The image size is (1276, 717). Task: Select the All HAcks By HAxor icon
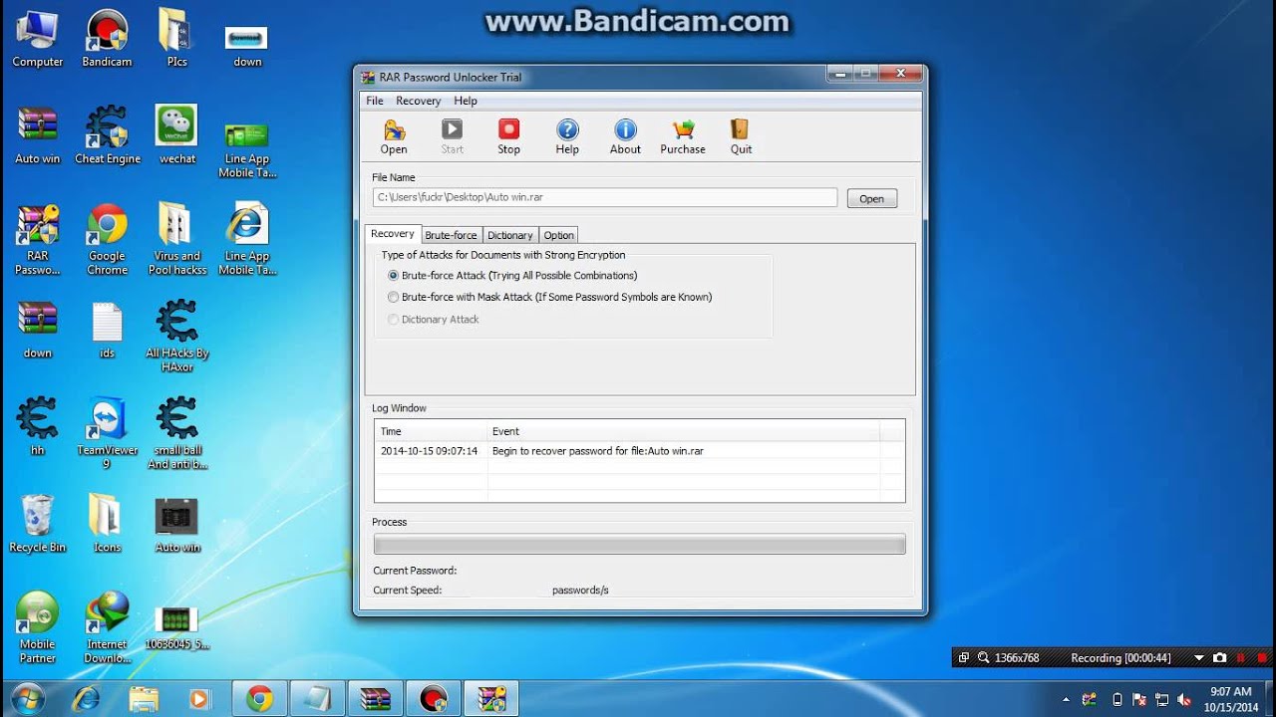click(x=177, y=337)
